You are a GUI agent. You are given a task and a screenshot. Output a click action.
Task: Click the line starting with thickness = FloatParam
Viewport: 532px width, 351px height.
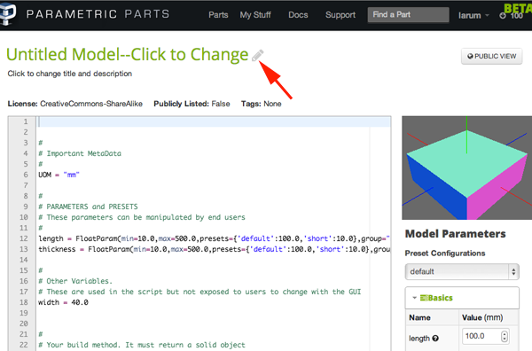click(214, 249)
